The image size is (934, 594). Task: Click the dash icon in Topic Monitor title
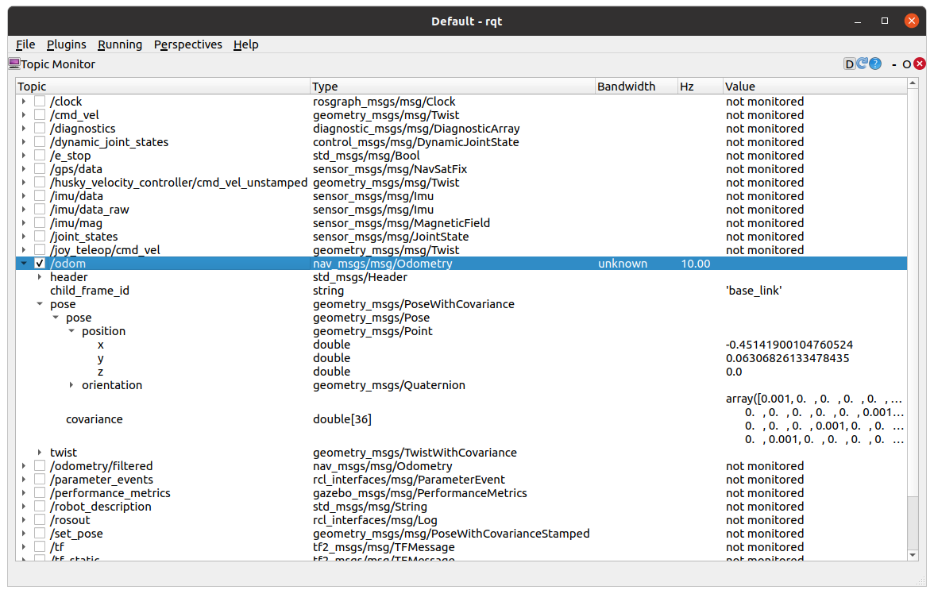[894, 64]
